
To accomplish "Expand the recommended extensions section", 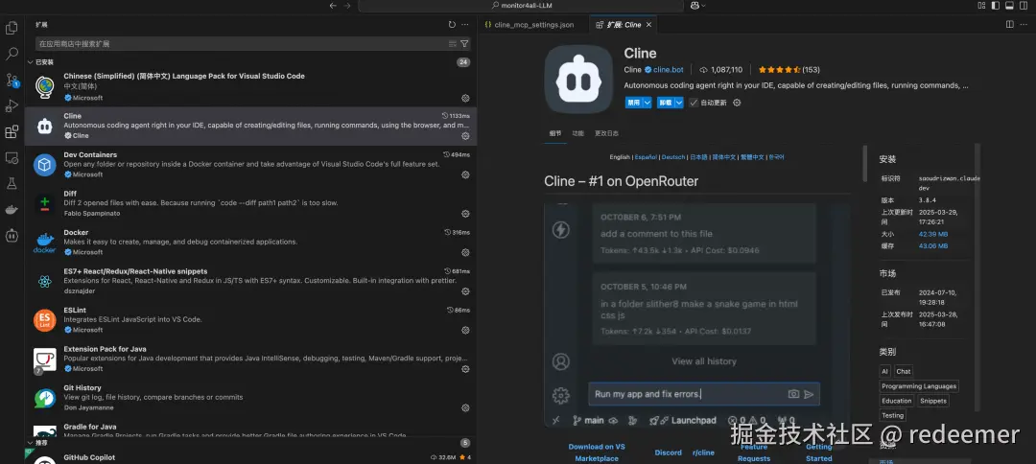I will (x=31, y=443).
